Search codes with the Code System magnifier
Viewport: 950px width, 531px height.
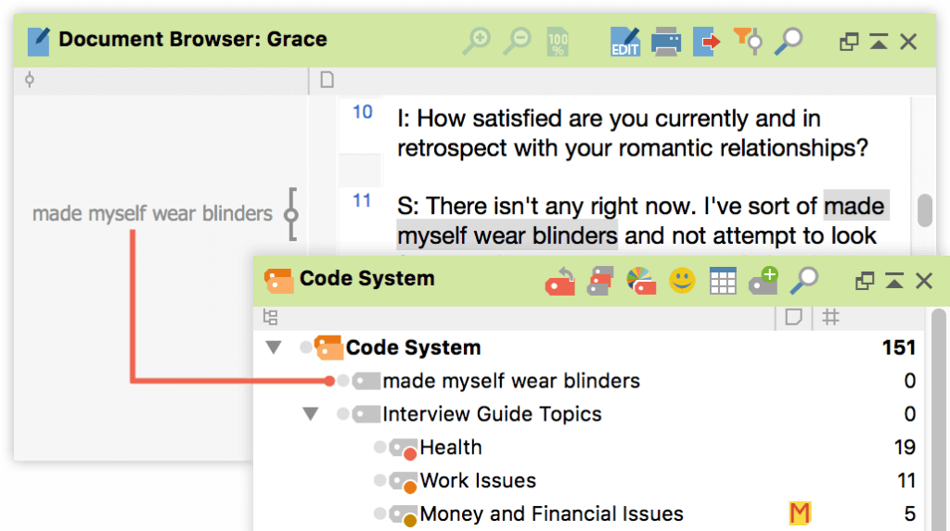coord(804,281)
